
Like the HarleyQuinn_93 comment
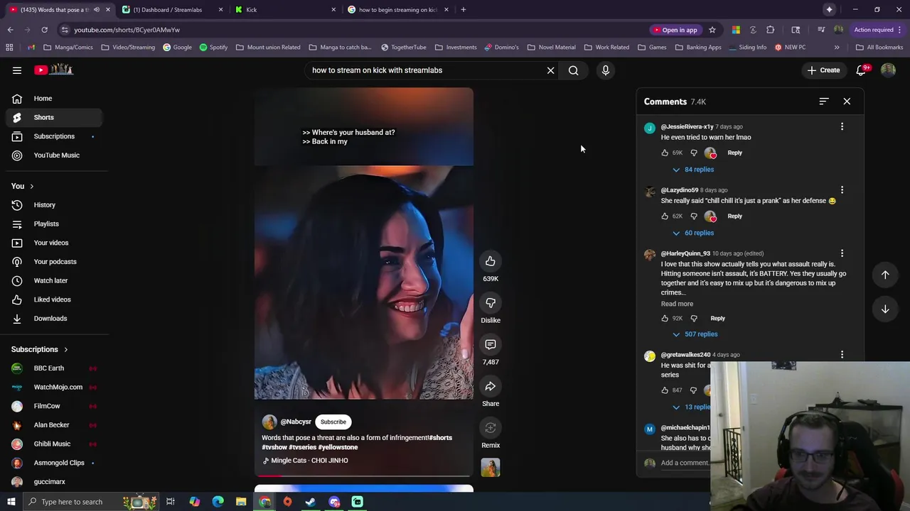[665, 318]
